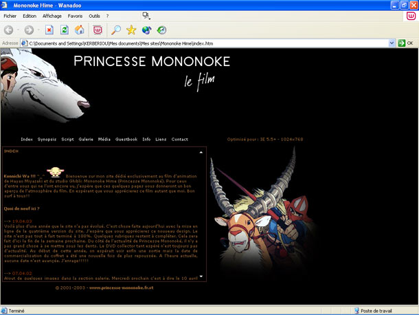The image size is (419, 315).
Task: Open Search with the magnifying glass icon
Action: coord(116,30)
